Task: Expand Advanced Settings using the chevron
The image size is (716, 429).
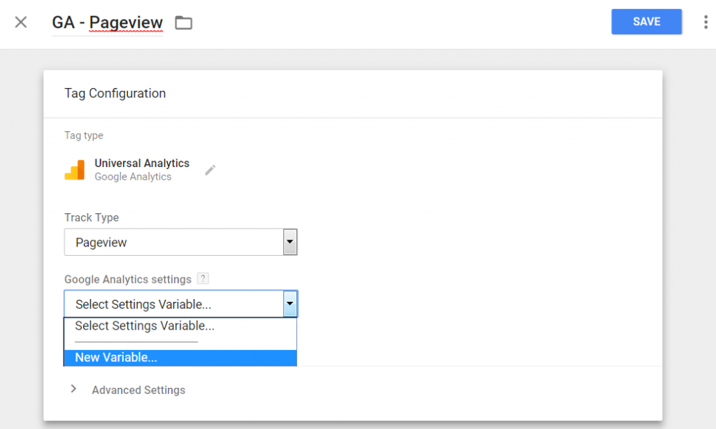Action: point(73,389)
